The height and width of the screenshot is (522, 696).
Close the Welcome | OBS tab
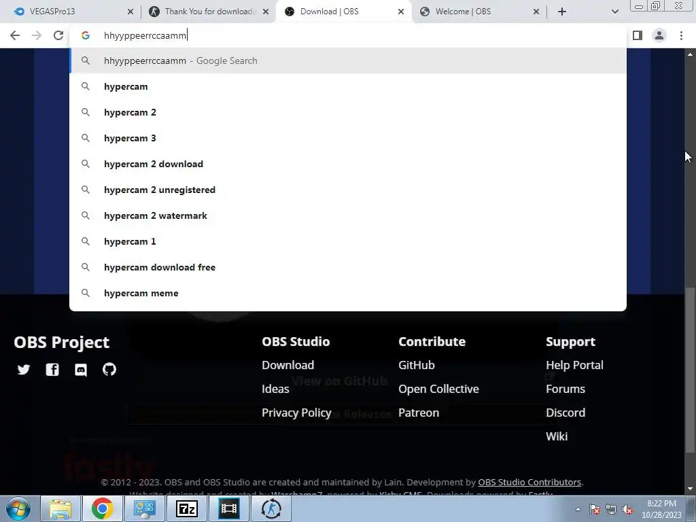(x=536, y=12)
